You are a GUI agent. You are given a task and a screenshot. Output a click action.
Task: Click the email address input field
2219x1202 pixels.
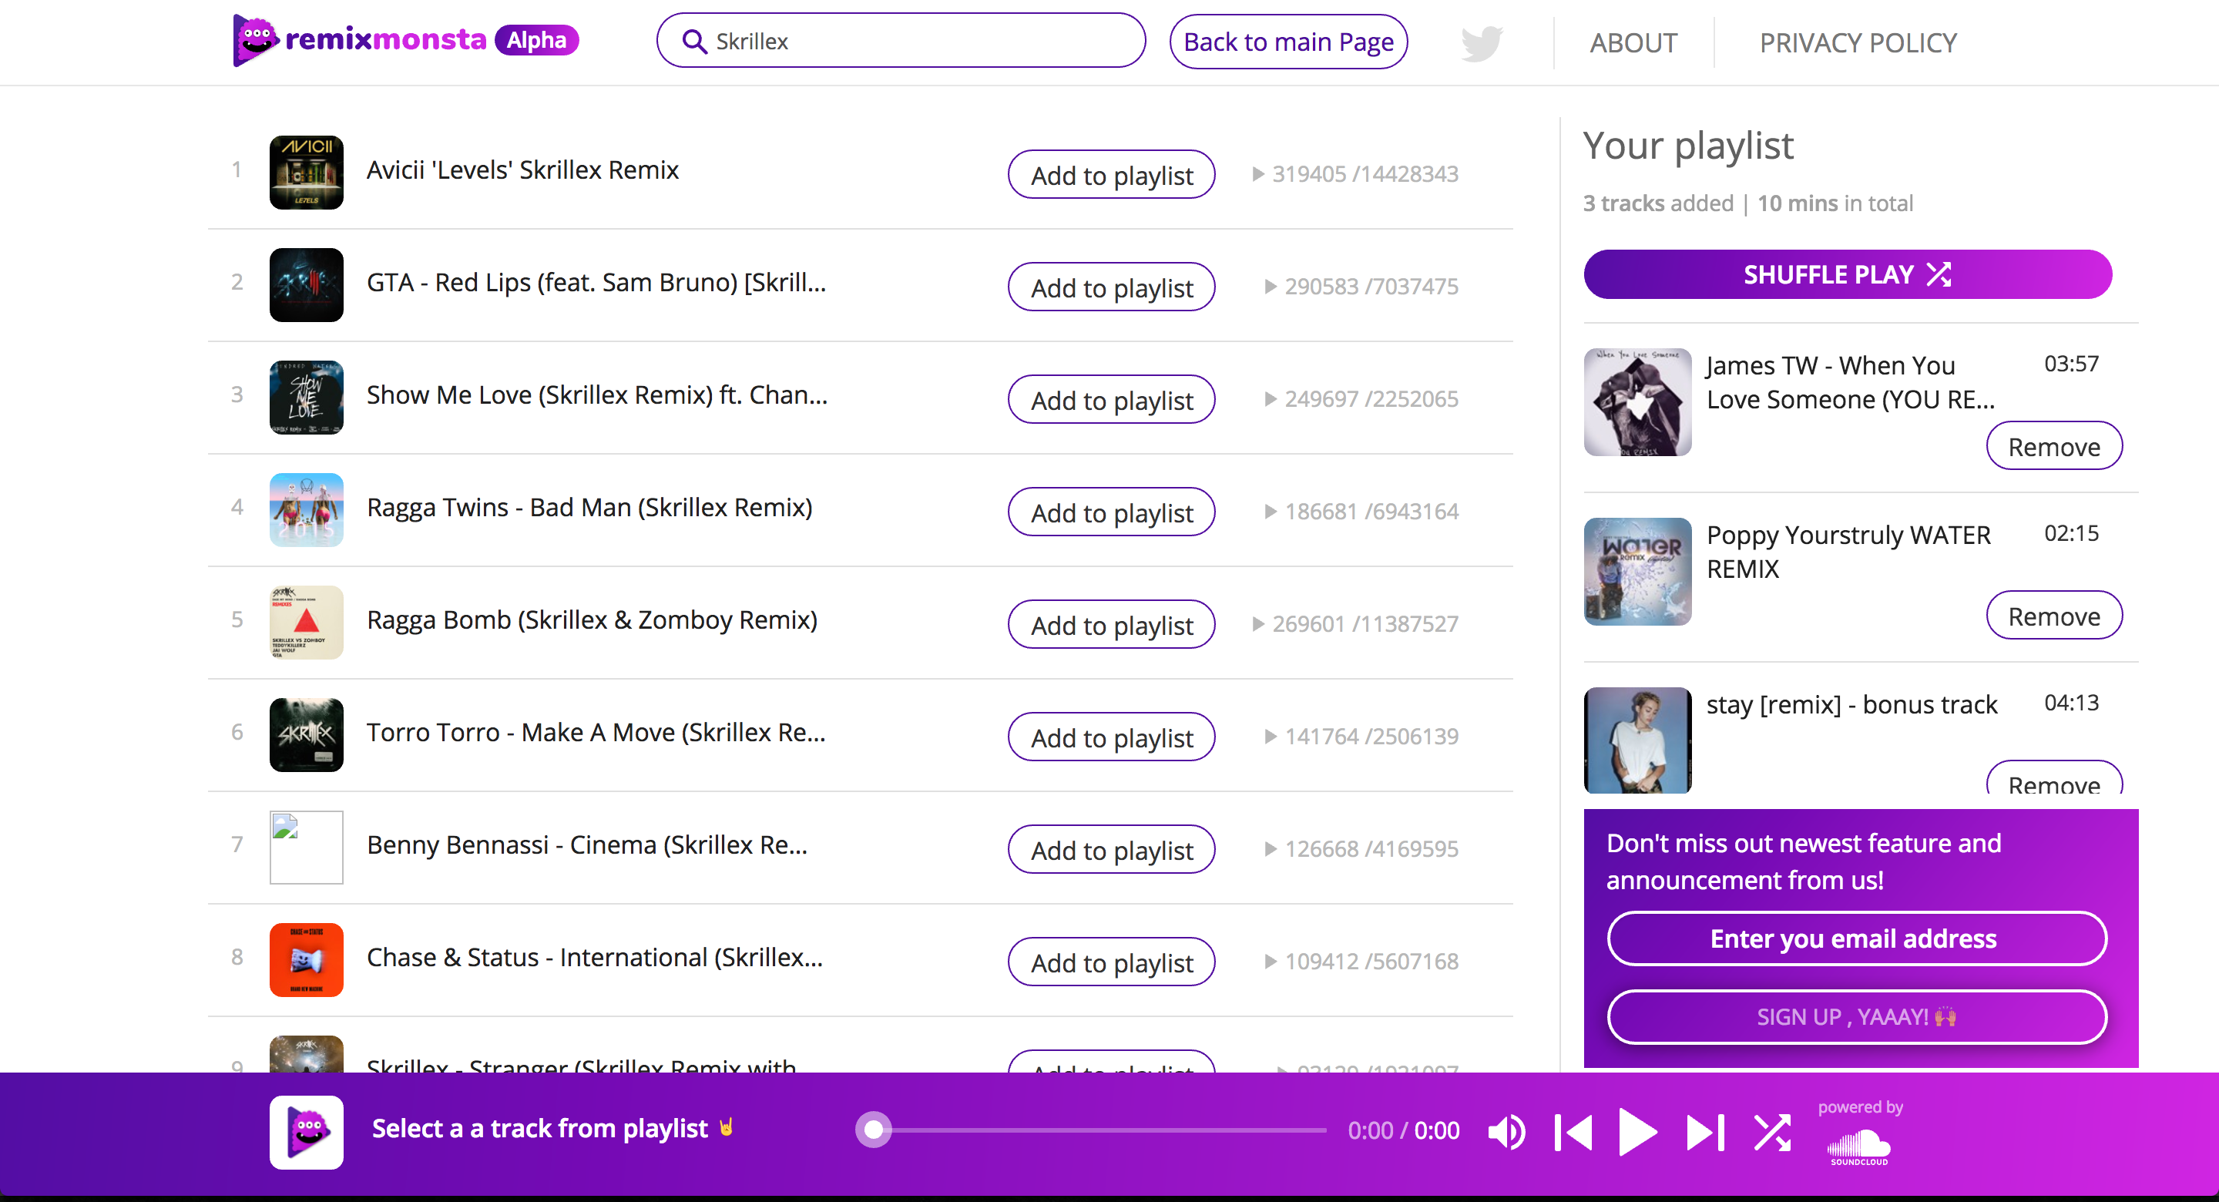[x=1856, y=938]
